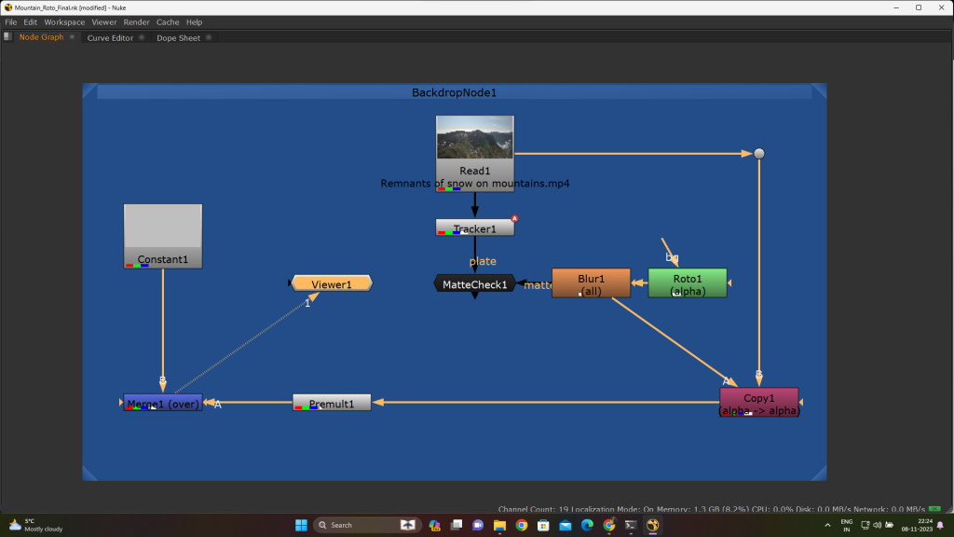Open the Render menu
Viewport: 954px width, 537px height.
point(136,22)
